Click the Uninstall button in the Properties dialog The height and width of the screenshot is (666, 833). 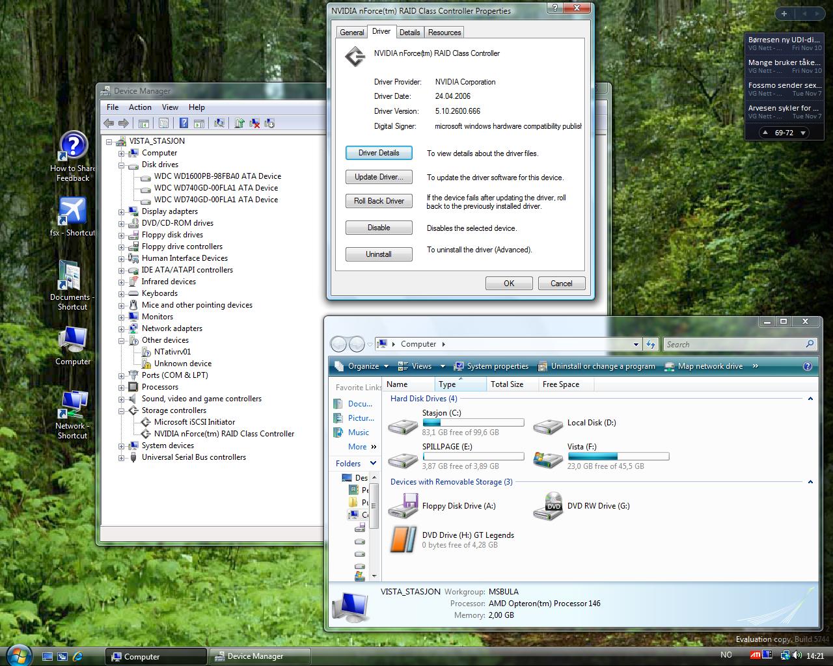coord(379,254)
